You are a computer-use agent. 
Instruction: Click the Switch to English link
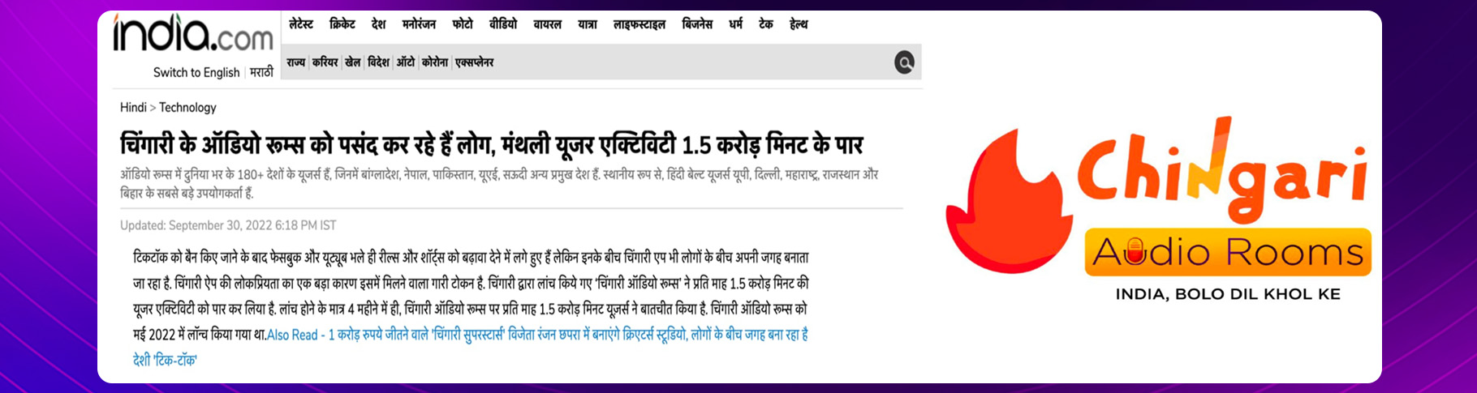click(196, 72)
